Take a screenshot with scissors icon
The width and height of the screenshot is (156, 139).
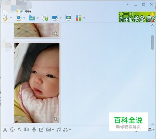pos(66,130)
